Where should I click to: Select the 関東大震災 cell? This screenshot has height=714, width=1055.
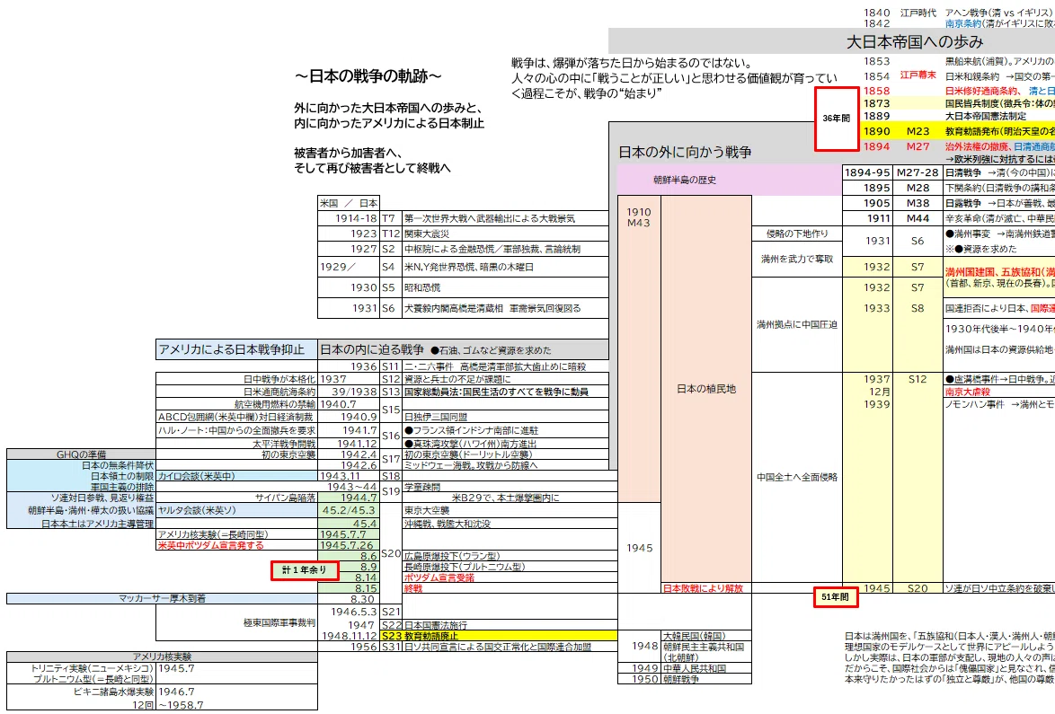505,234
